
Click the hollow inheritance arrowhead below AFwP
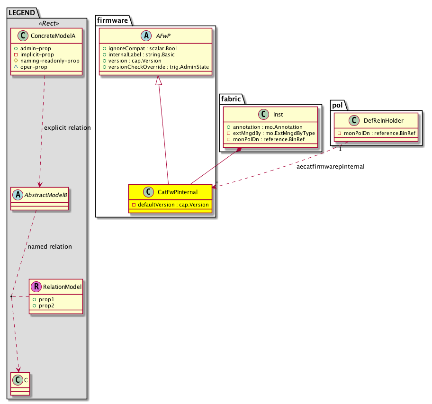click(x=159, y=81)
